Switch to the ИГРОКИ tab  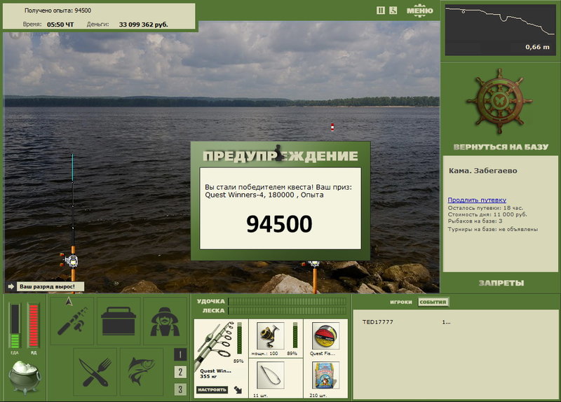click(x=400, y=302)
